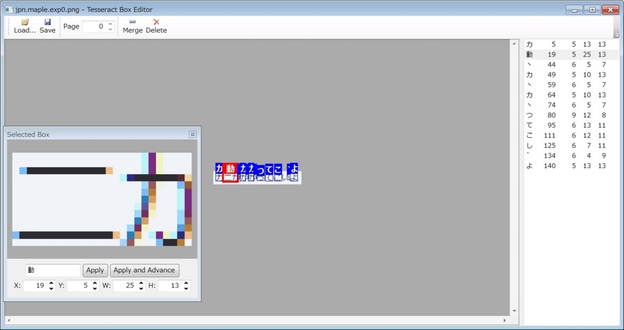
Task: Close the Tesseract Box Editor window
Action: (x=610, y=10)
